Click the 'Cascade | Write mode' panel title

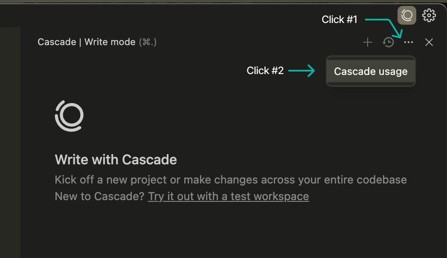(x=87, y=42)
